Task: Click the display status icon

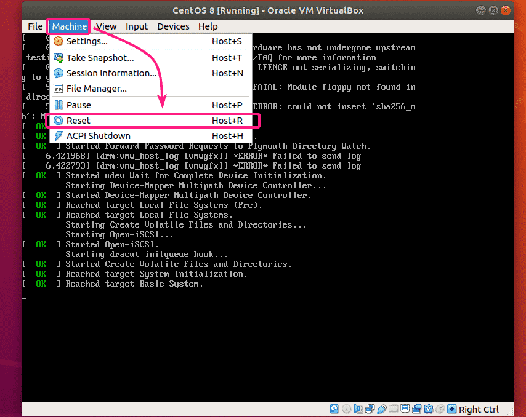Action: (x=405, y=409)
